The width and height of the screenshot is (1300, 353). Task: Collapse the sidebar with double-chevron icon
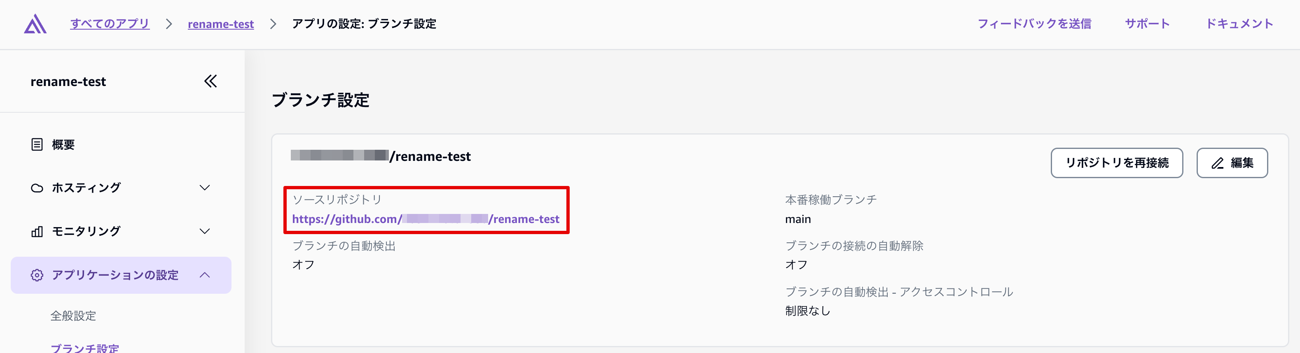(x=210, y=81)
